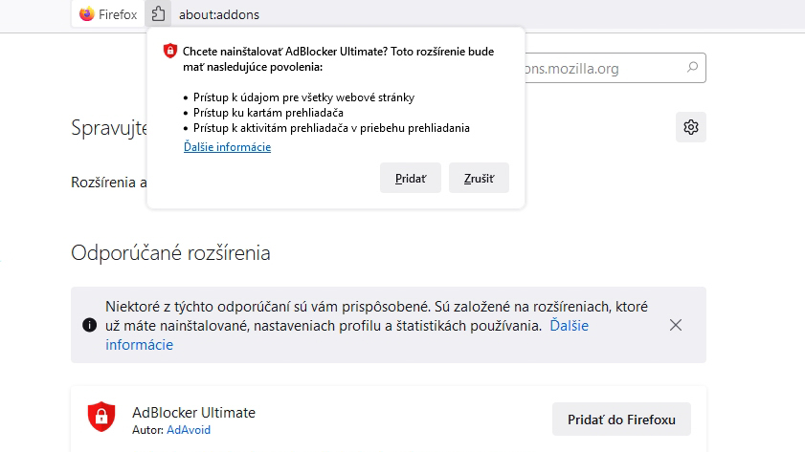Screen dimensions: 805x452
Task: Open Ďalšie informácie link in permission popup
Action: tap(228, 147)
